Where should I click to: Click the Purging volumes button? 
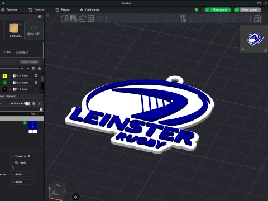tap(29, 61)
